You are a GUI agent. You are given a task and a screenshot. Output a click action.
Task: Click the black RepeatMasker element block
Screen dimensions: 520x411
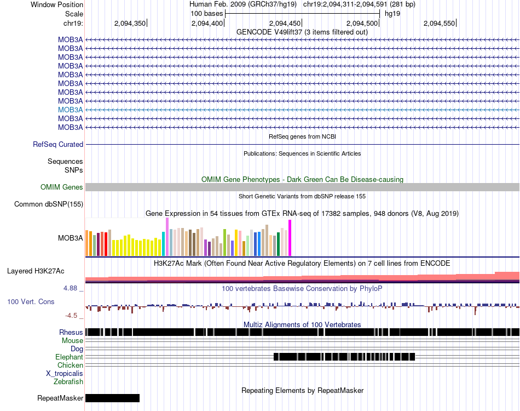tap(112, 398)
